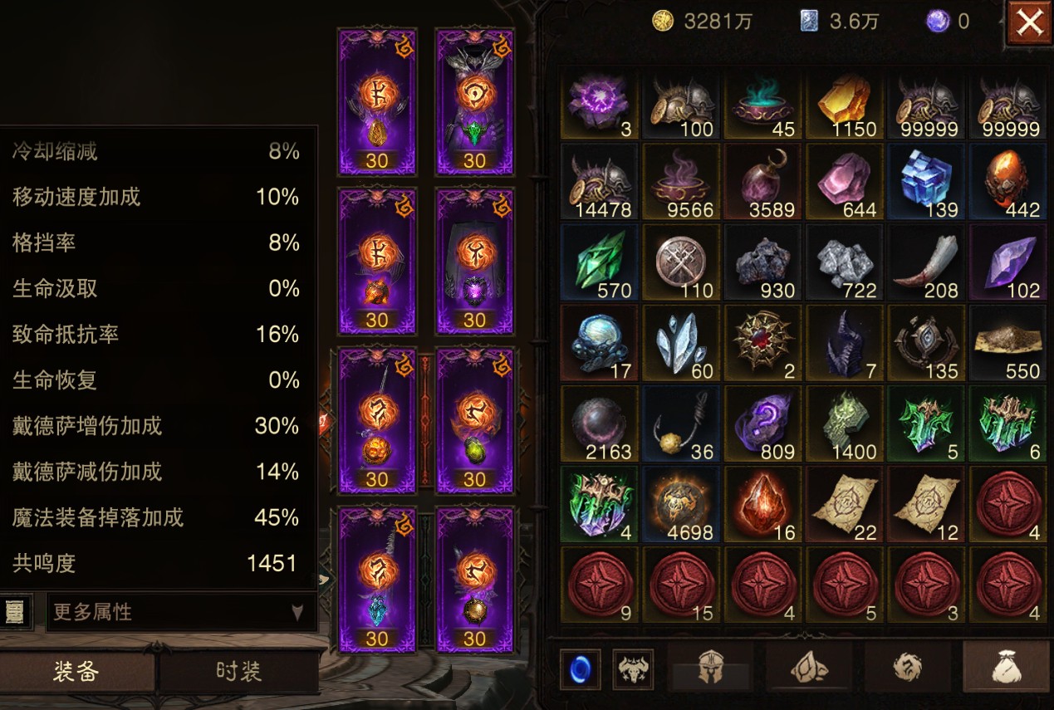Click the bloody fang item with 208

tap(926, 264)
